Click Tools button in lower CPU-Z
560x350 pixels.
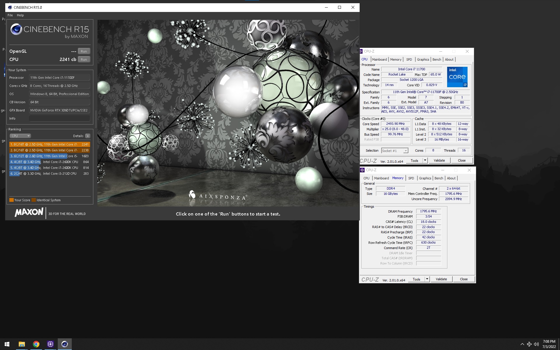click(x=416, y=279)
